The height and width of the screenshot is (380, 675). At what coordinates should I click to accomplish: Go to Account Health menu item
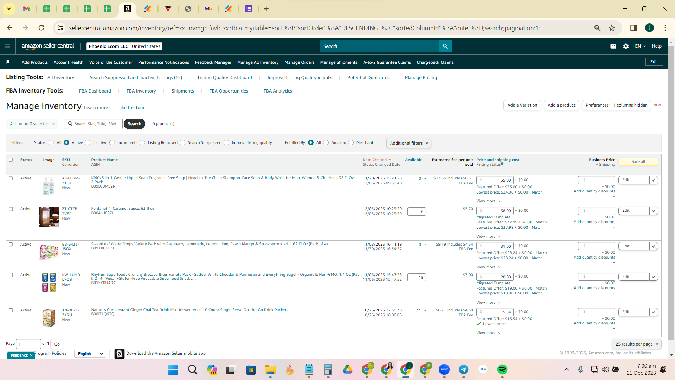68,62
